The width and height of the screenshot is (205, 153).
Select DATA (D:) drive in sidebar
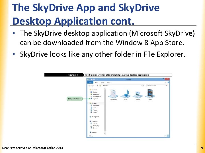click(x=95, y=126)
